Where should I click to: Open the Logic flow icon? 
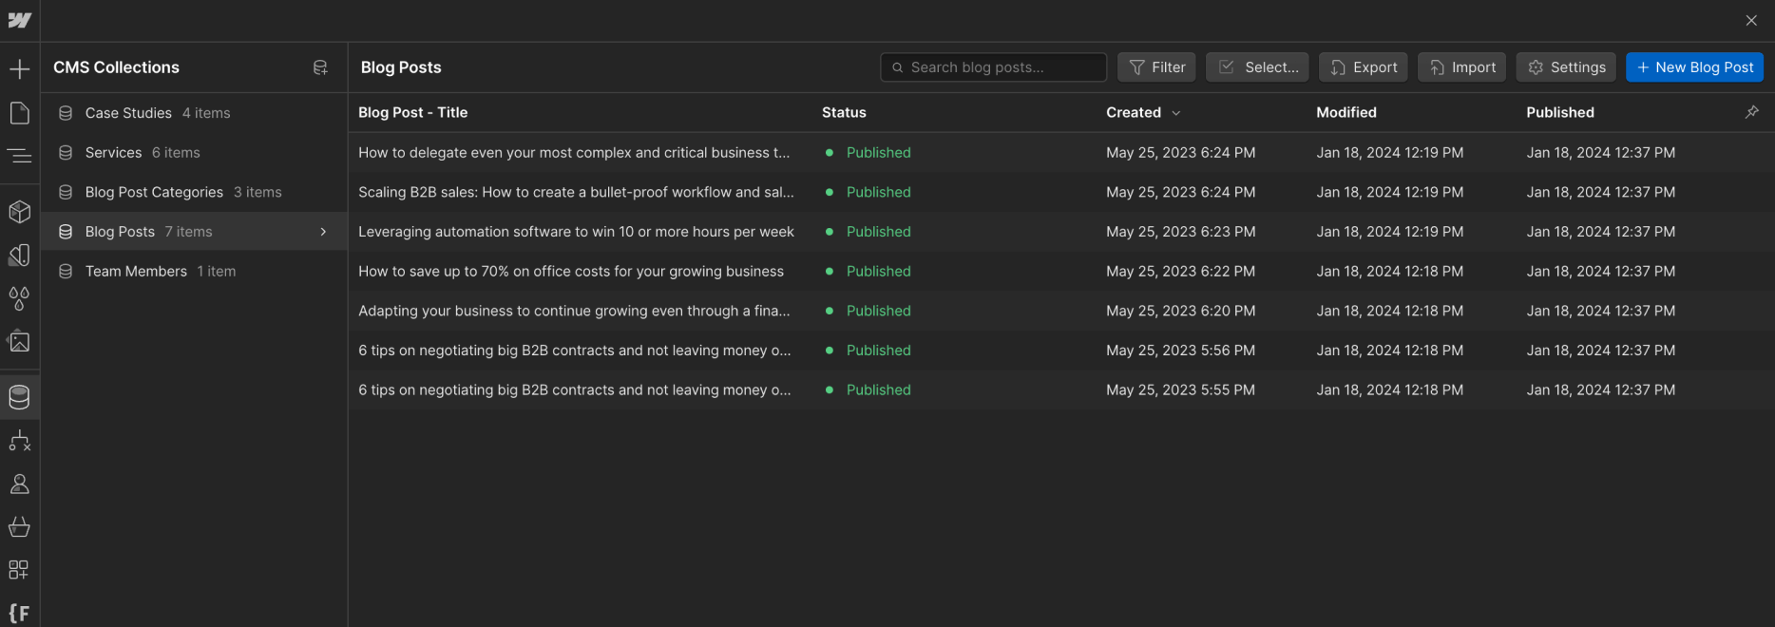pos(19,441)
